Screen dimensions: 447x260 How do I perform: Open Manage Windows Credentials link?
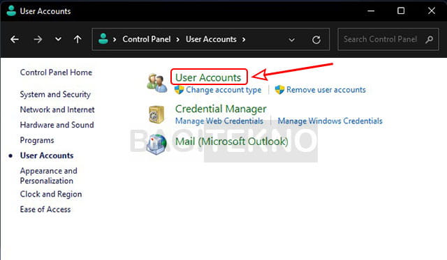pos(330,121)
